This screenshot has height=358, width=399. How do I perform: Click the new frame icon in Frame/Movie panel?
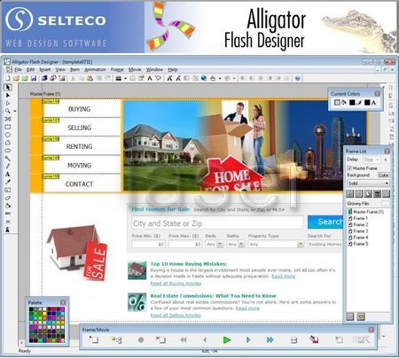coord(94,340)
